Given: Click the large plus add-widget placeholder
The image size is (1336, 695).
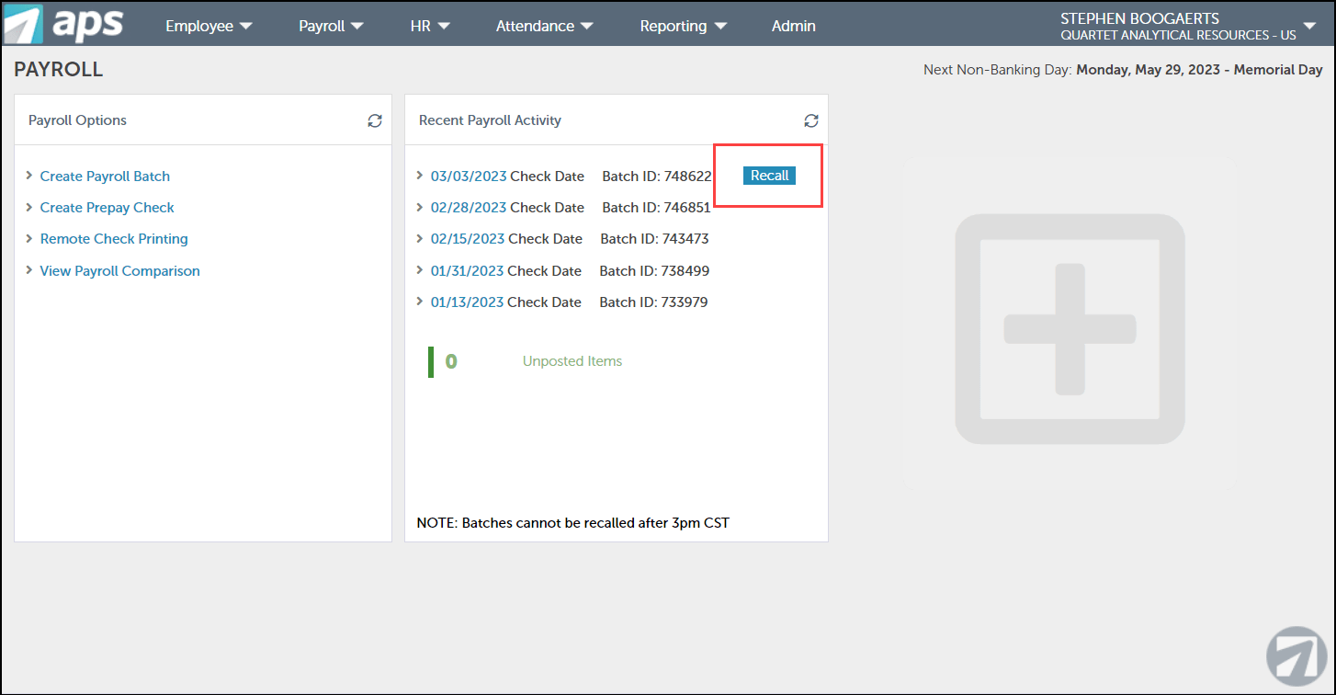Looking at the screenshot, I should pyautogui.click(x=1070, y=329).
